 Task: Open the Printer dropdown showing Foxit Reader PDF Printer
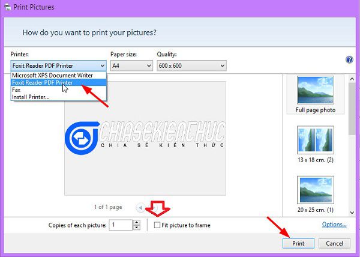pos(58,65)
